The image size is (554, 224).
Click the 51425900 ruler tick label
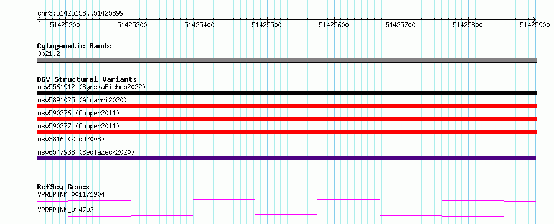(x=535, y=25)
